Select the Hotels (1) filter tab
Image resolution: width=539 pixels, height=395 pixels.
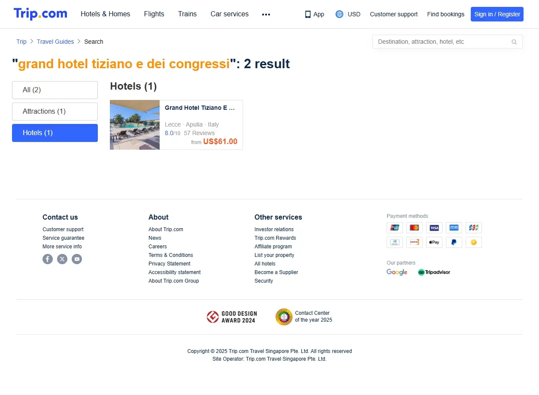click(x=55, y=133)
